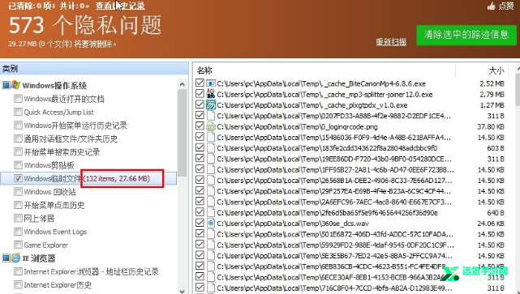Check the Windows剪贴板 checkbox
Screen dimensions: 520x294
(18, 165)
